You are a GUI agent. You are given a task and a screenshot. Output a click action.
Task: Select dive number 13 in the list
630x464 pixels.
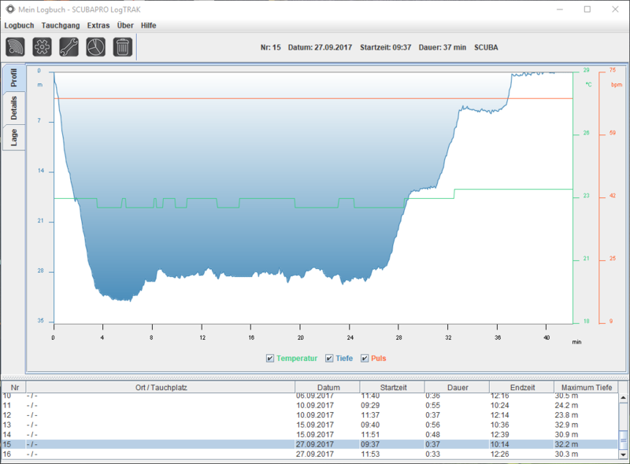tap(157, 425)
